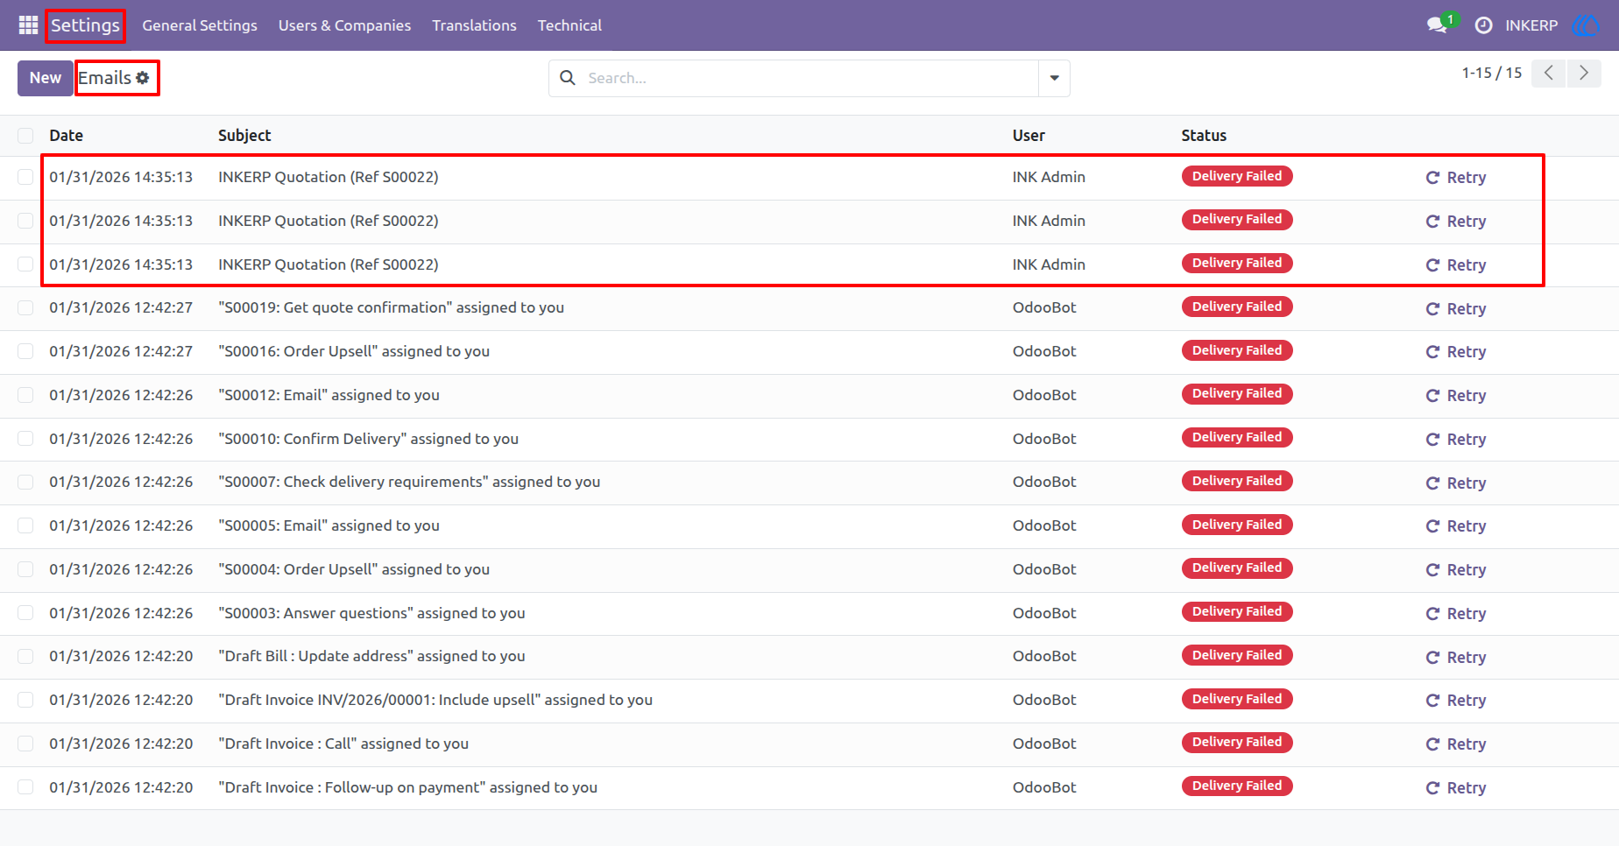Click OdooBot user in S00012 Email row

[1044, 395]
